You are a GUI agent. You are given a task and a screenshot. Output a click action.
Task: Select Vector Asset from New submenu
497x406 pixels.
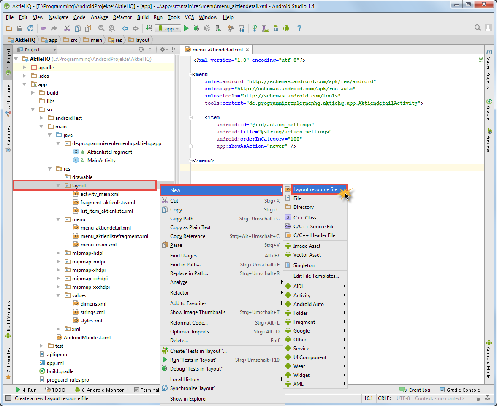(x=315, y=255)
